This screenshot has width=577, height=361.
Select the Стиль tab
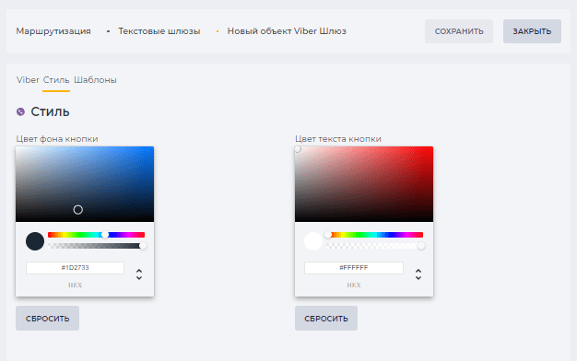[56, 80]
